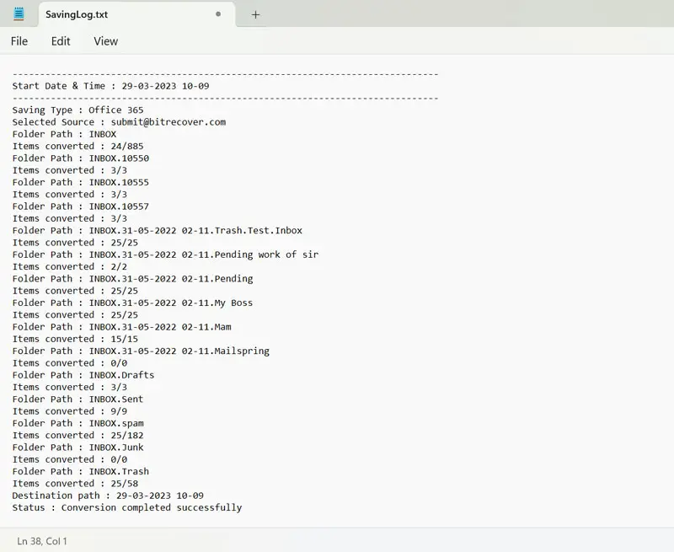Click the unsaved-changes dot on SavingLog.txt tab

point(218,14)
